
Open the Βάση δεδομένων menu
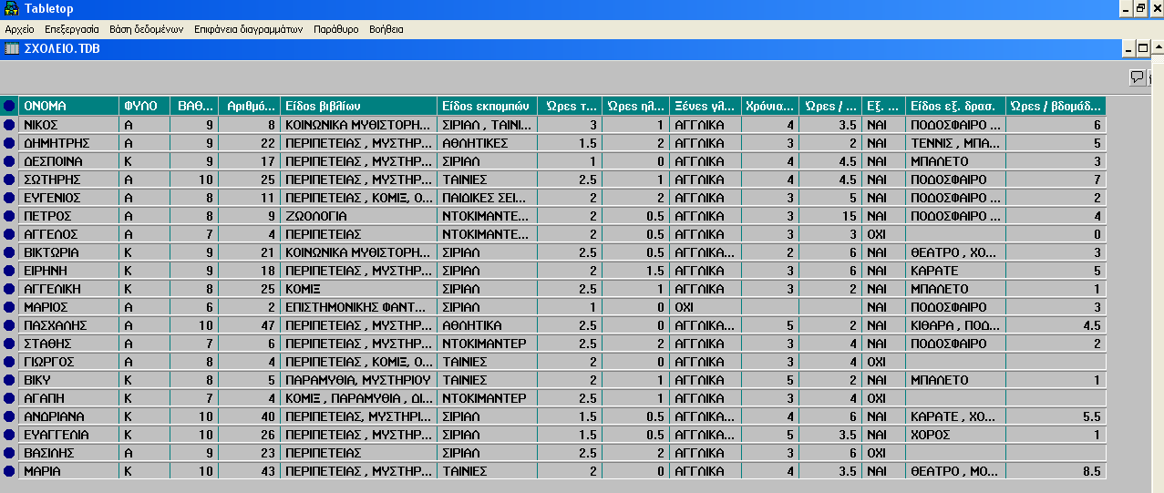tap(146, 29)
